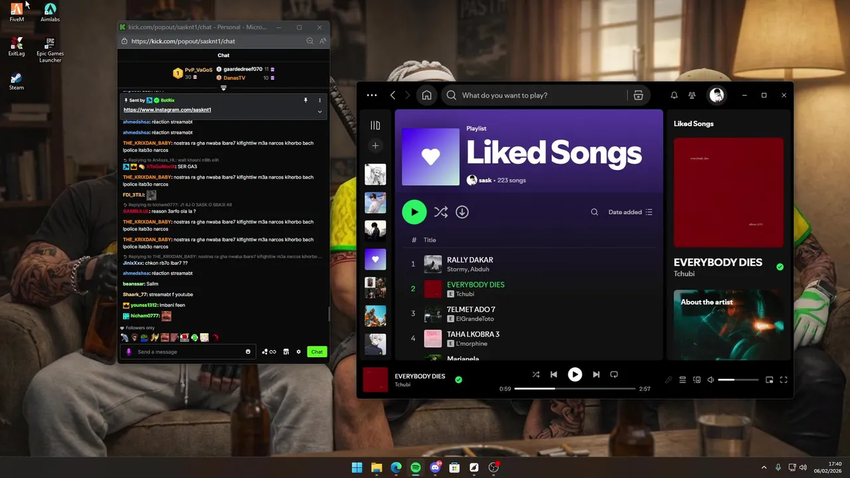This screenshot has width=850, height=478.
Task: Open Windows Start menu
Action: (357, 467)
